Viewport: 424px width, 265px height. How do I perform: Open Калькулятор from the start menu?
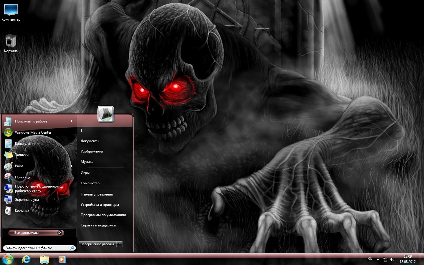(25, 144)
